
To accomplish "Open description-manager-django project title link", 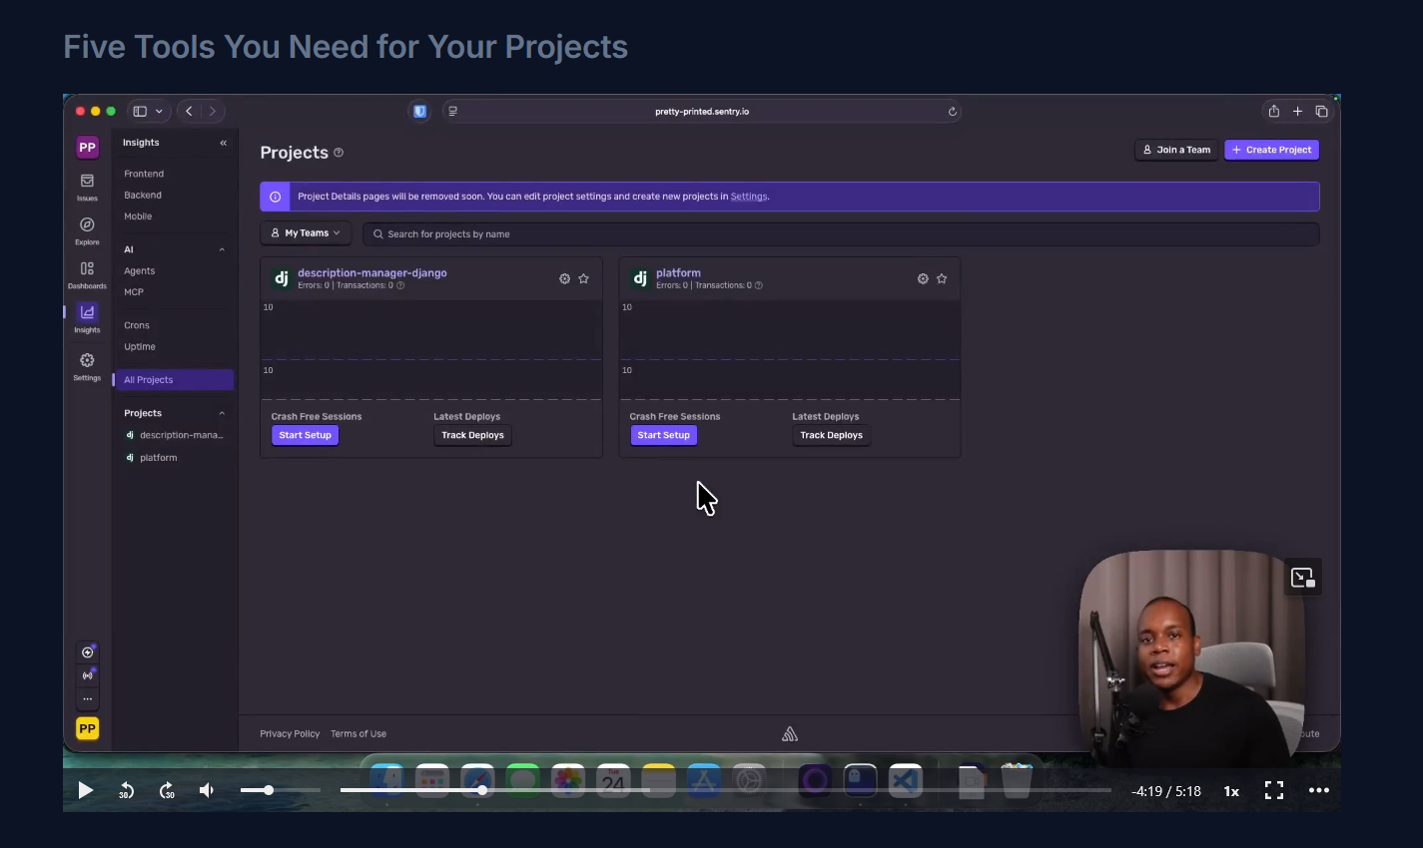I will pos(372,272).
